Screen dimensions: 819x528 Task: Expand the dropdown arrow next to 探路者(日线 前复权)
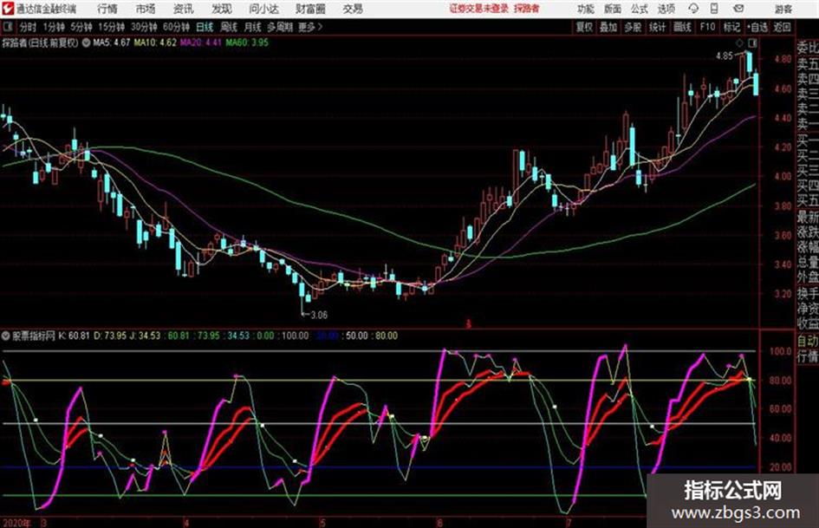point(86,42)
